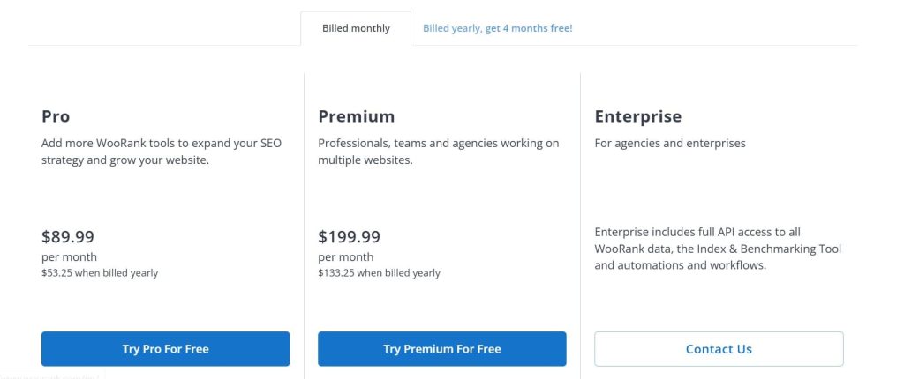Image resolution: width=904 pixels, height=379 pixels.
Task: Click the Enterprise plan heading
Action: (x=637, y=116)
